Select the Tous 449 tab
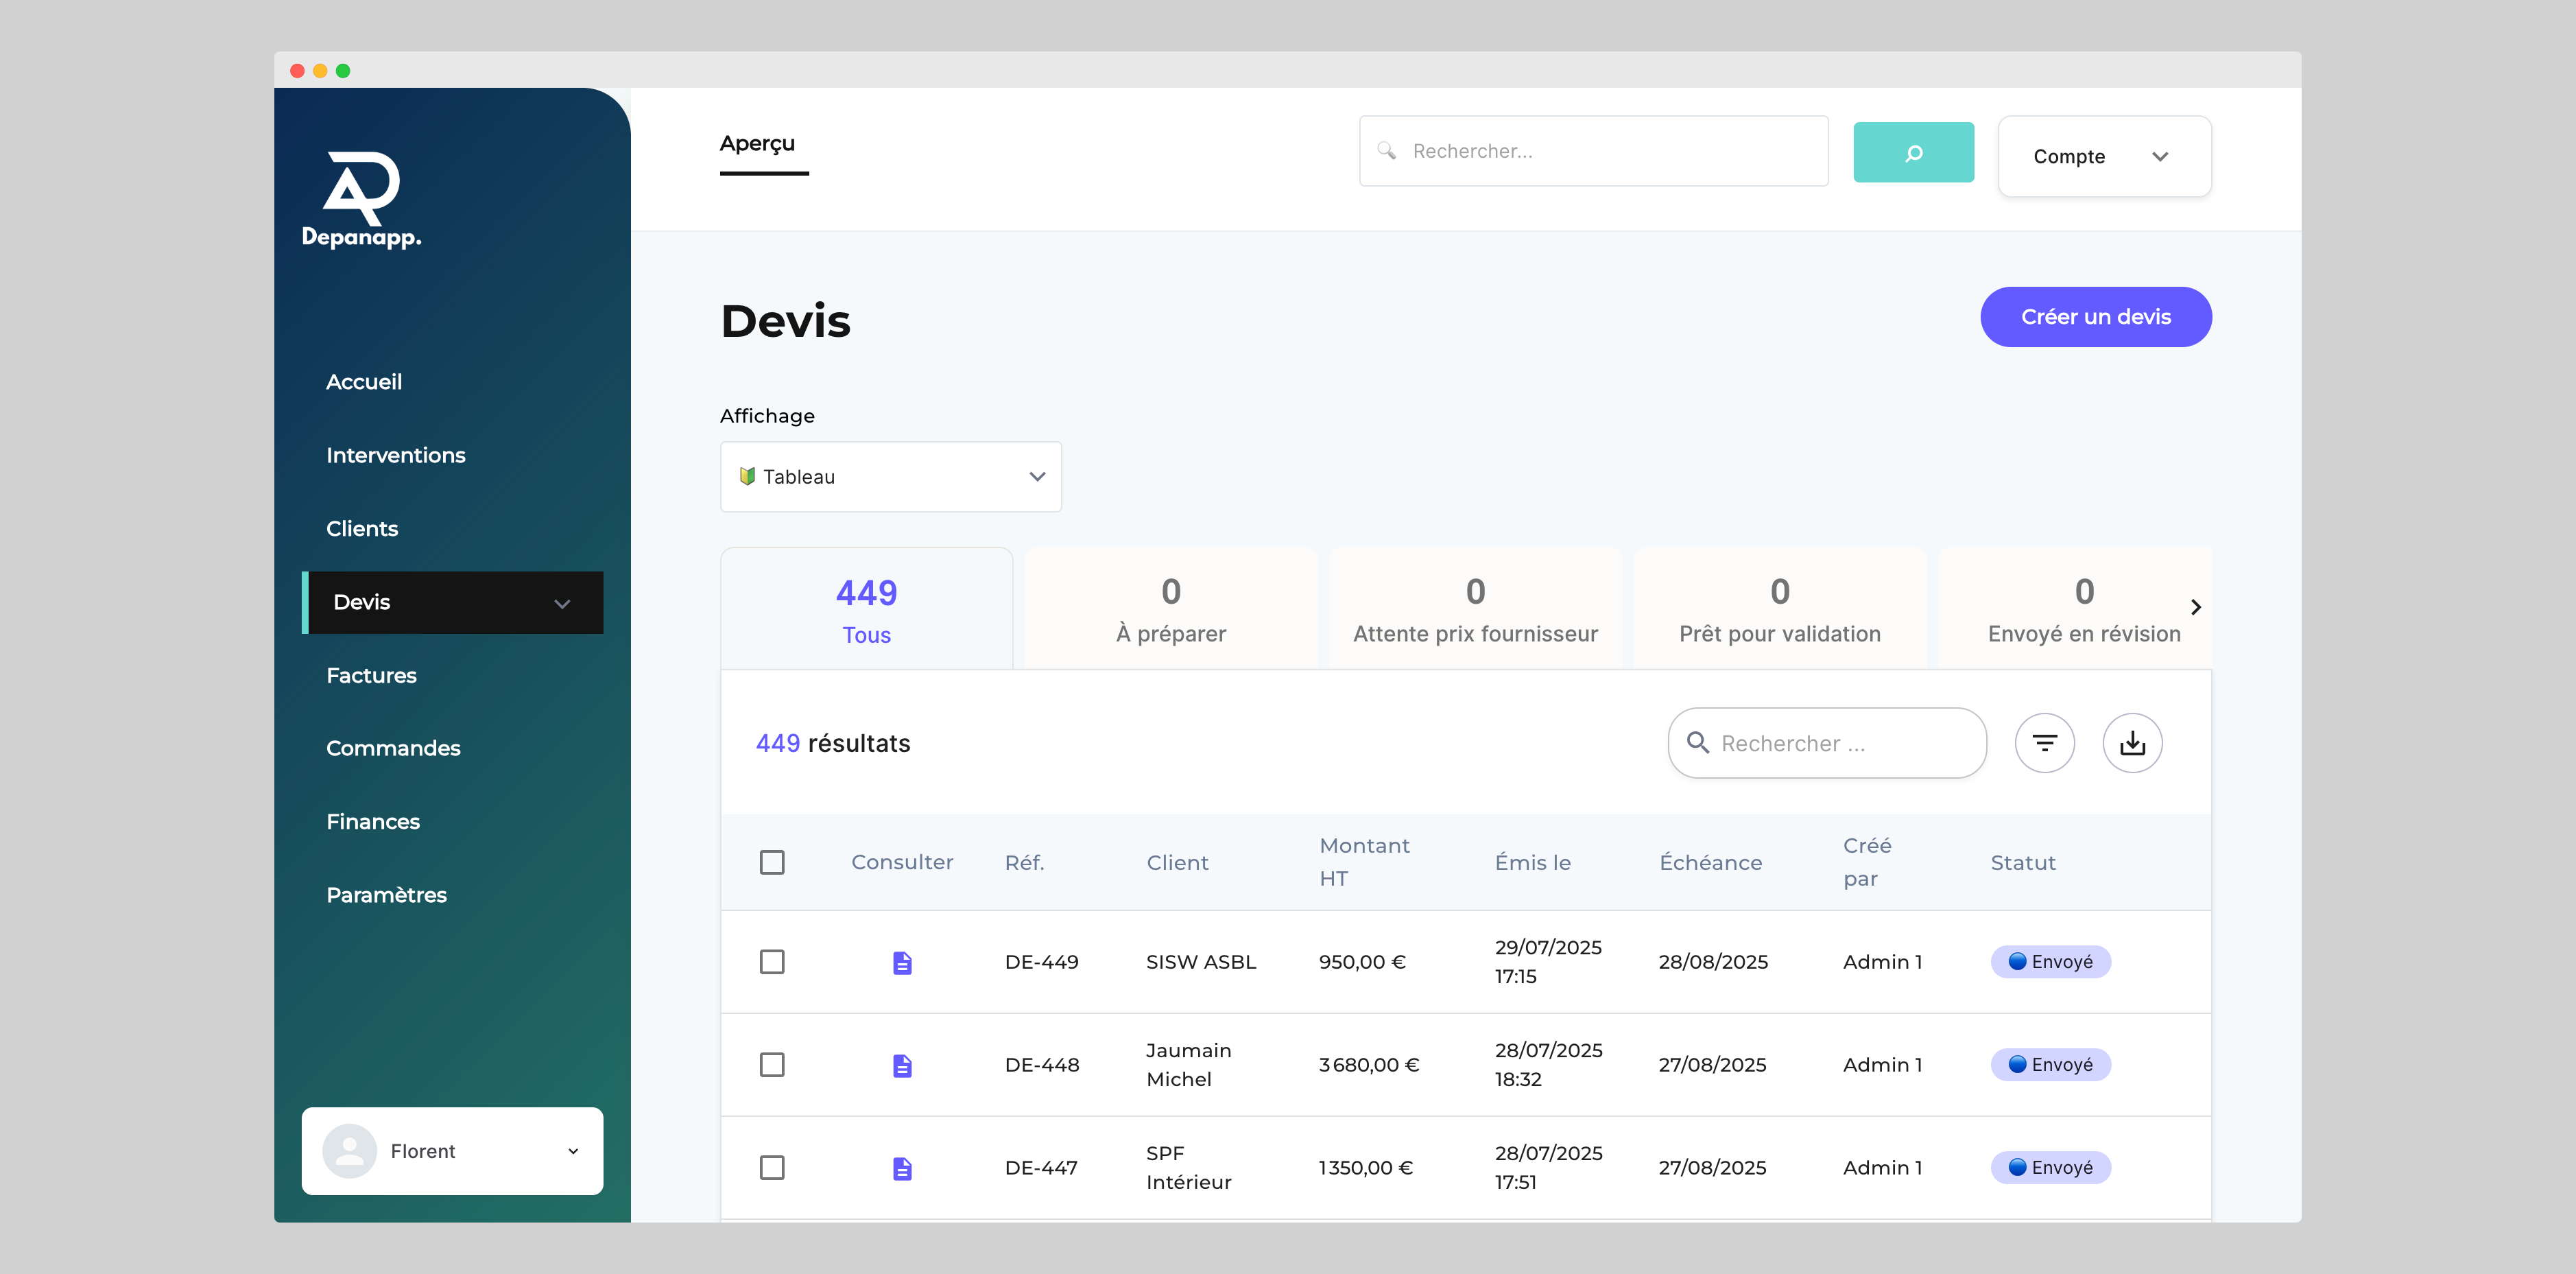2576x1274 pixels. (x=866, y=608)
